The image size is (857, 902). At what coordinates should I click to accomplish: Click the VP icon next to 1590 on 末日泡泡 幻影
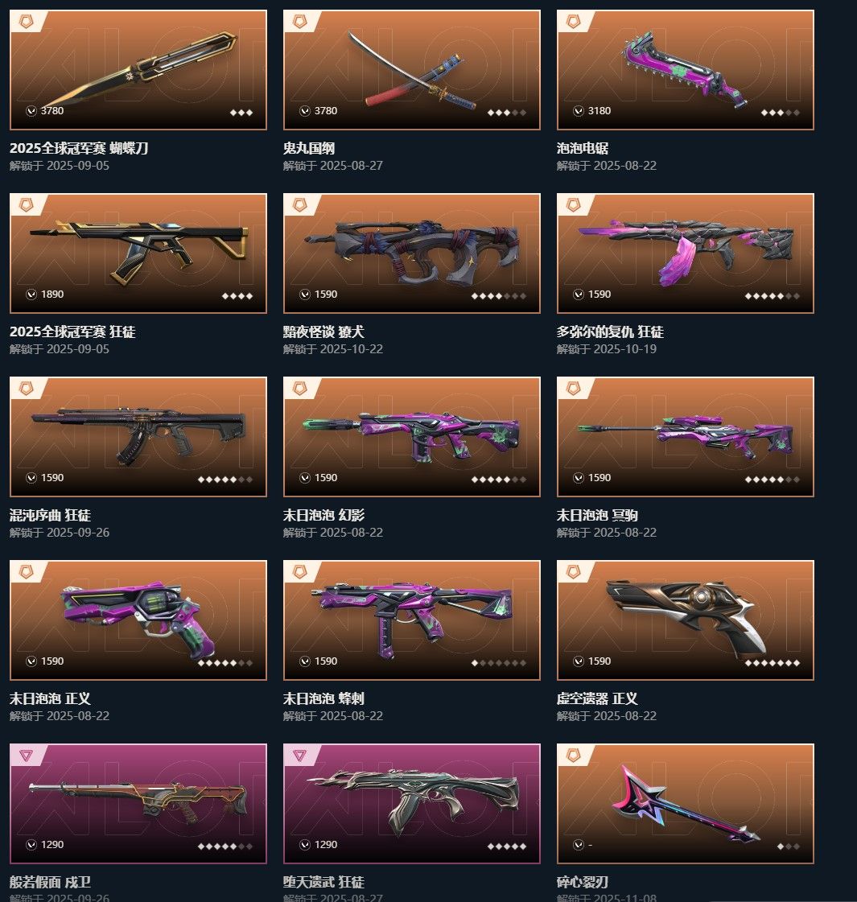305,478
